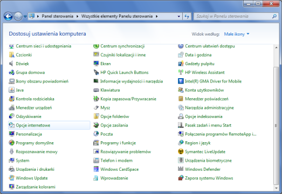Viewport: 282px width, 194px height.
Task: Click the Poczta mail icon
Action: tap(96, 134)
